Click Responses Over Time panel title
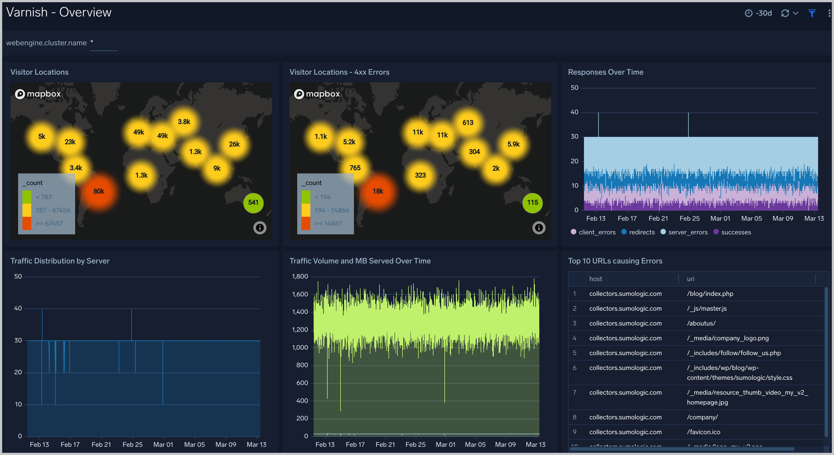 [605, 72]
